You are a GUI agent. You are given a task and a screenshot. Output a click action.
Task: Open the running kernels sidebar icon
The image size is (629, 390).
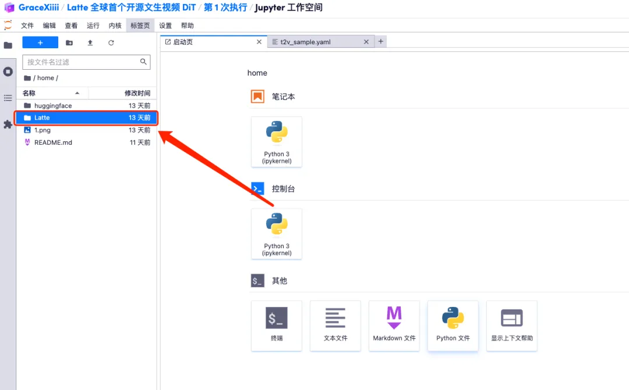coord(8,71)
